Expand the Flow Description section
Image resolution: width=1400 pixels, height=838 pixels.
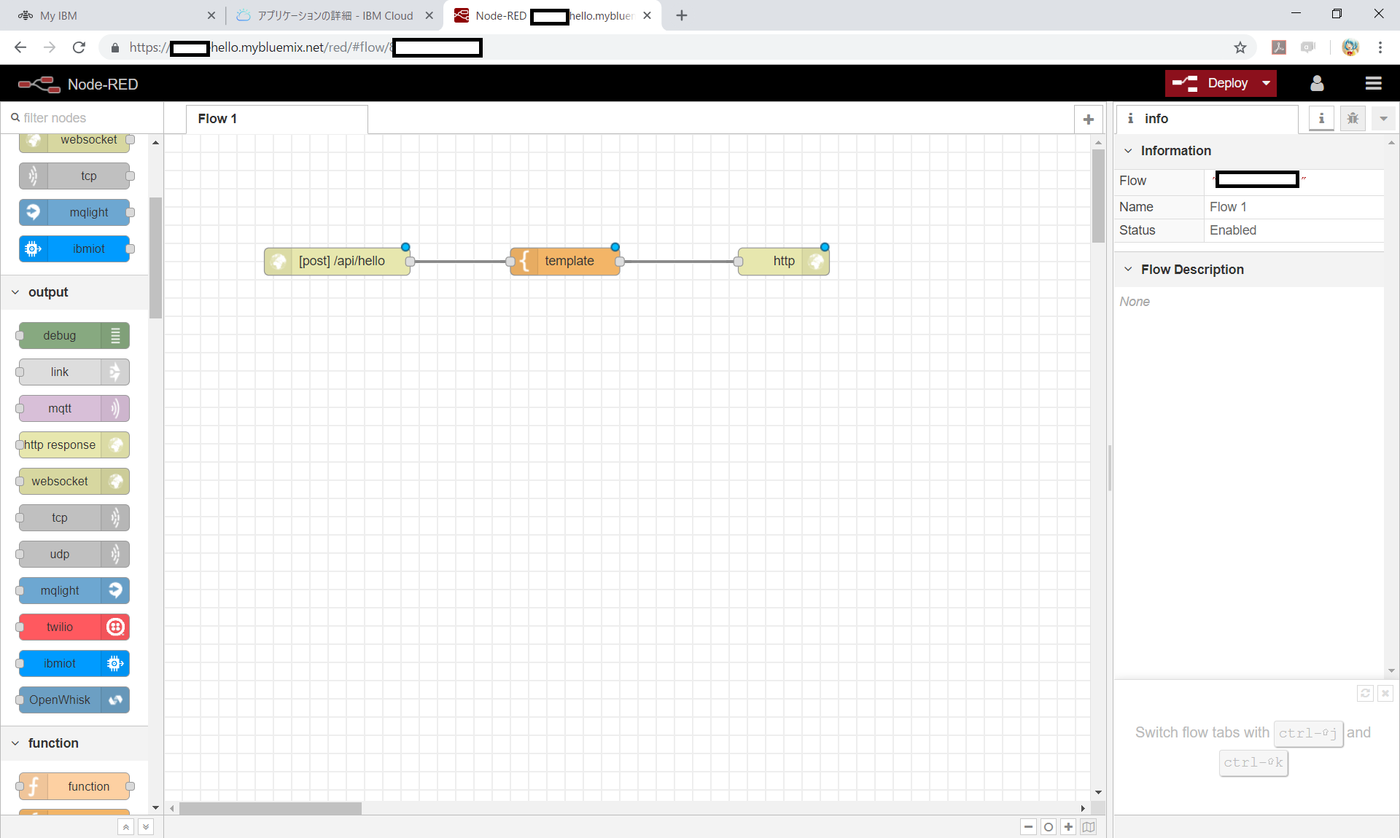coord(1129,269)
